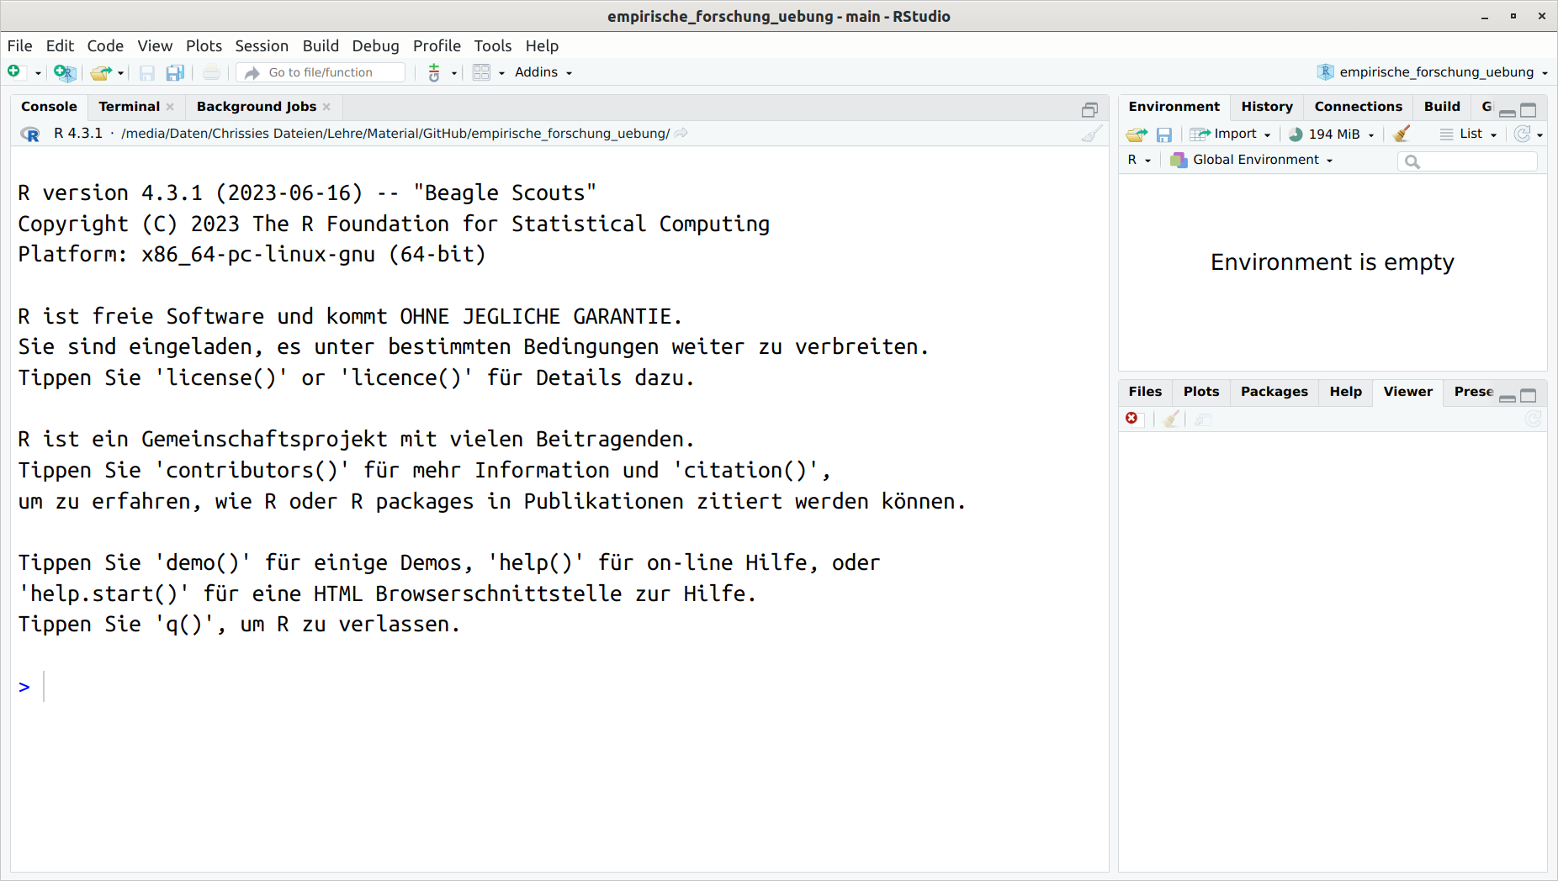Click the Save All documents icon

tap(175, 73)
